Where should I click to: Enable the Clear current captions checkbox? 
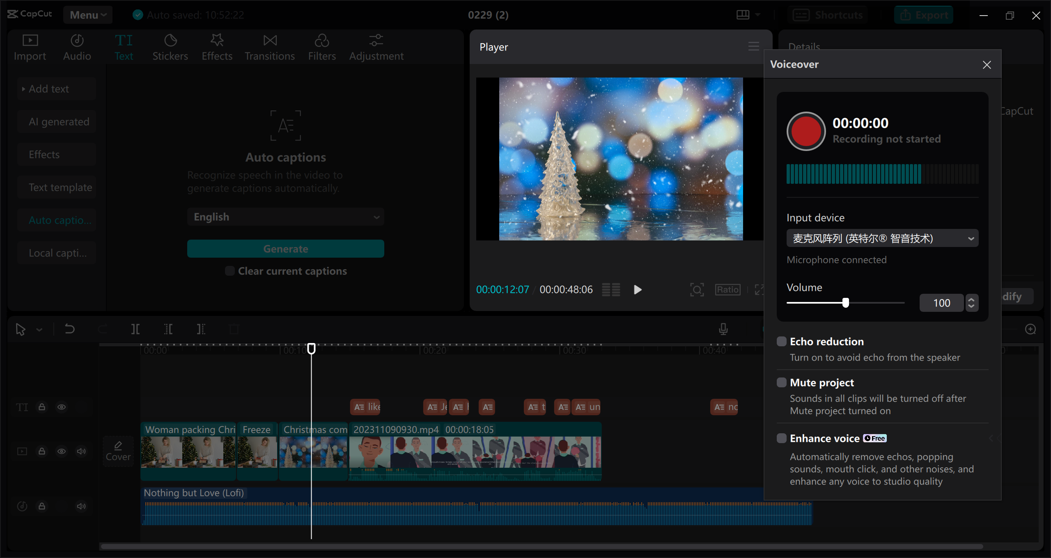tap(229, 271)
